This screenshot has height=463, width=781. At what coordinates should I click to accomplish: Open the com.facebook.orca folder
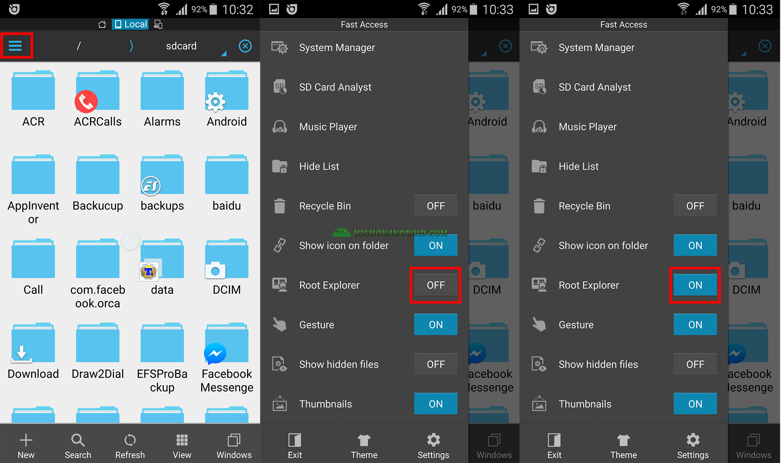coord(98,274)
